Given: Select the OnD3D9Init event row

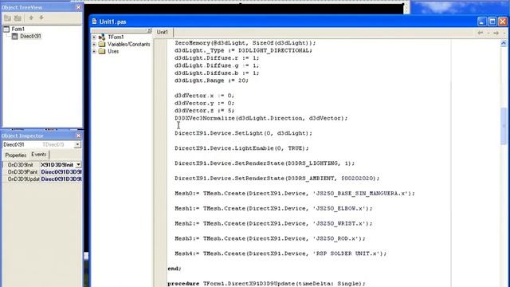Looking at the screenshot, I should tap(41, 165).
